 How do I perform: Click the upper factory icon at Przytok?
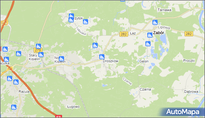point(71,16)
